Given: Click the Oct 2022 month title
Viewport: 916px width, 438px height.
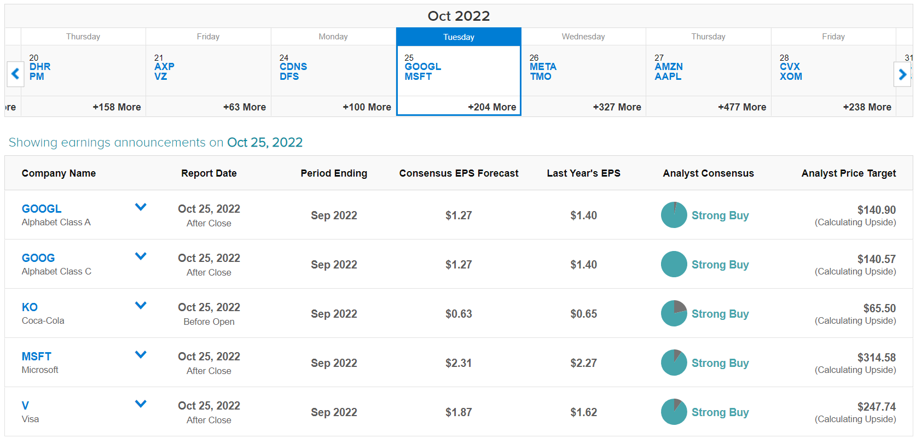Looking at the screenshot, I should tap(459, 16).
